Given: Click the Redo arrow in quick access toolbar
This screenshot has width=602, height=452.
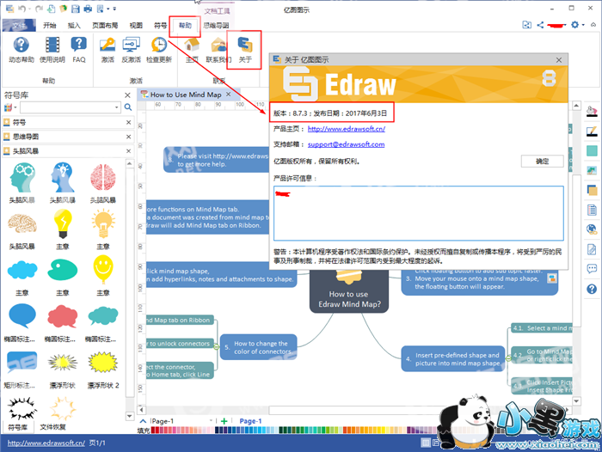Looking at the screenshot, I should (39, 9).
